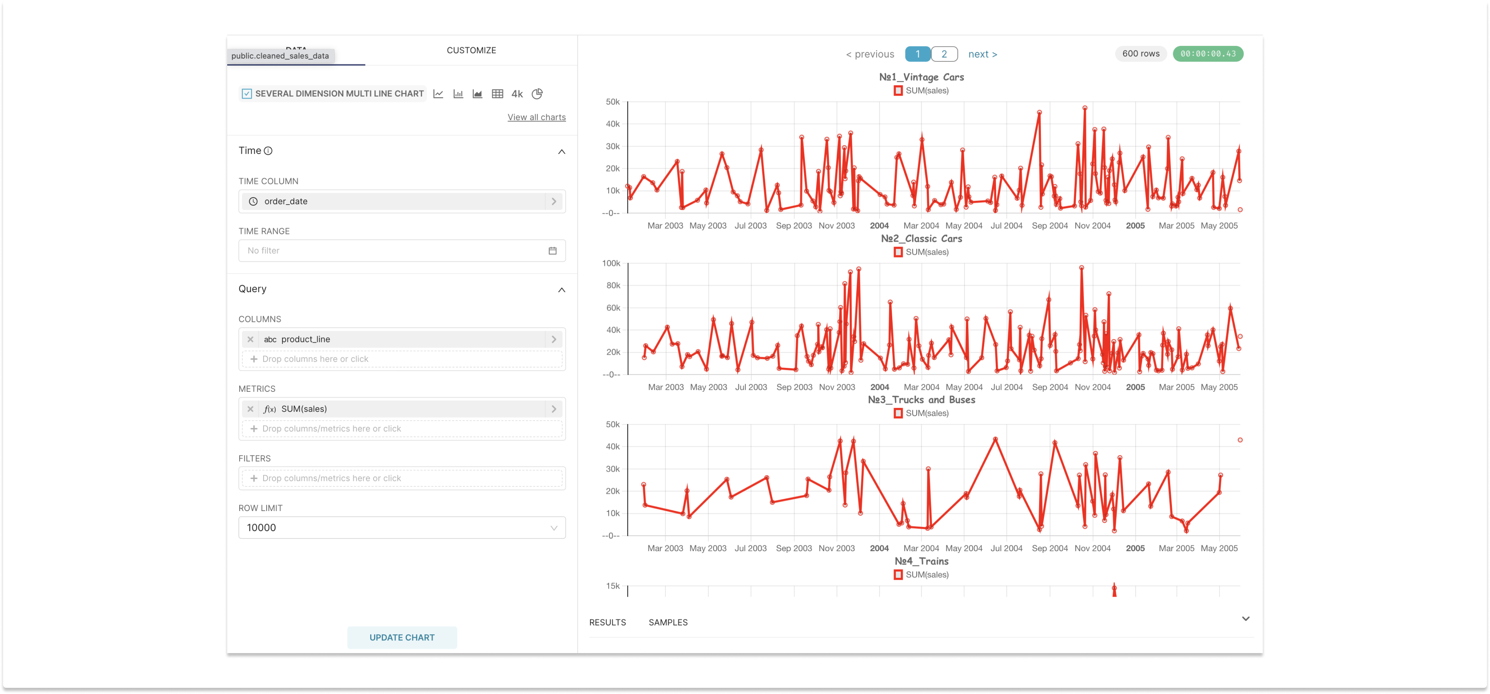Collapse the Time section
The height and width of the screenshot is (694, 1490).
(x=561, y=151)
